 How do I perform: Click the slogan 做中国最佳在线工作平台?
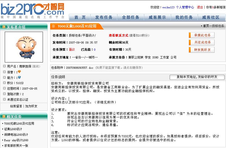33,17
